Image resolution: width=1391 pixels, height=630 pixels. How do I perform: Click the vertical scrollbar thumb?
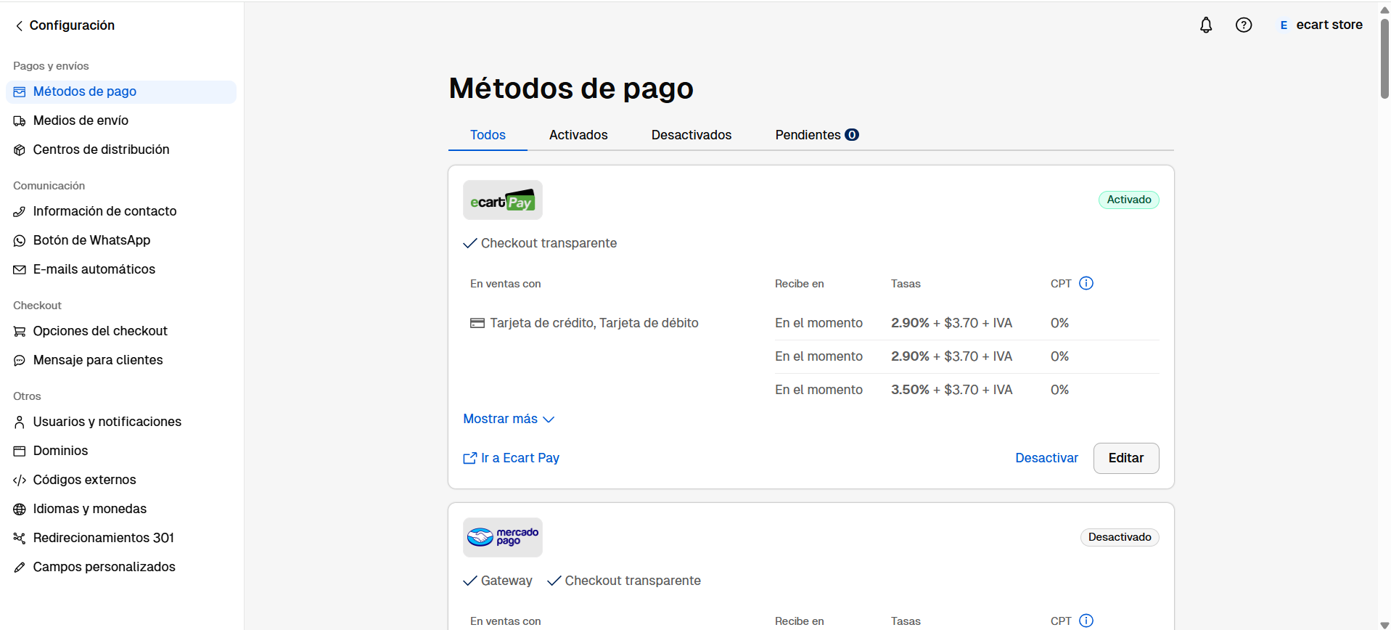1384,58
